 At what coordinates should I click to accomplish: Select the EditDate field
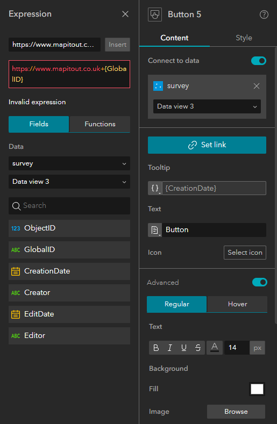tap(69, 314)
